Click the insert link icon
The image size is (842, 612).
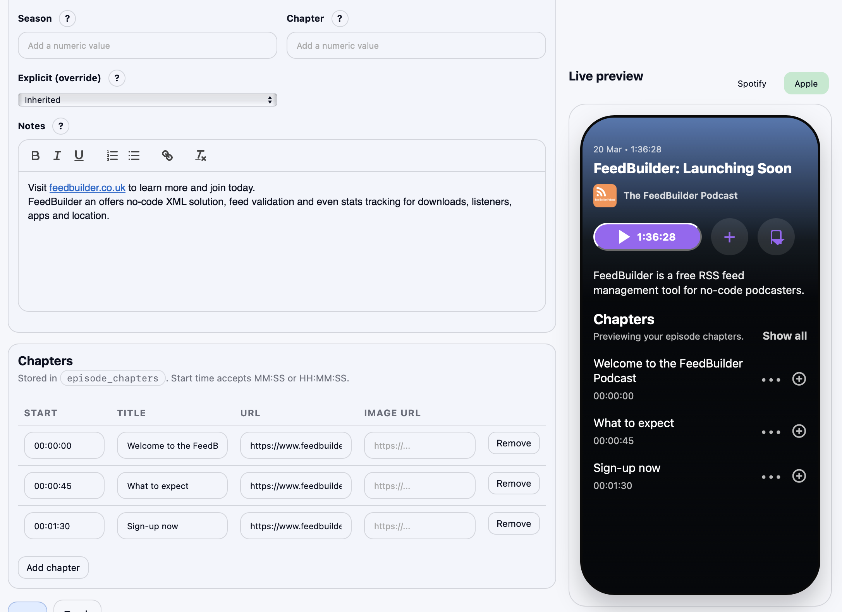167,156
